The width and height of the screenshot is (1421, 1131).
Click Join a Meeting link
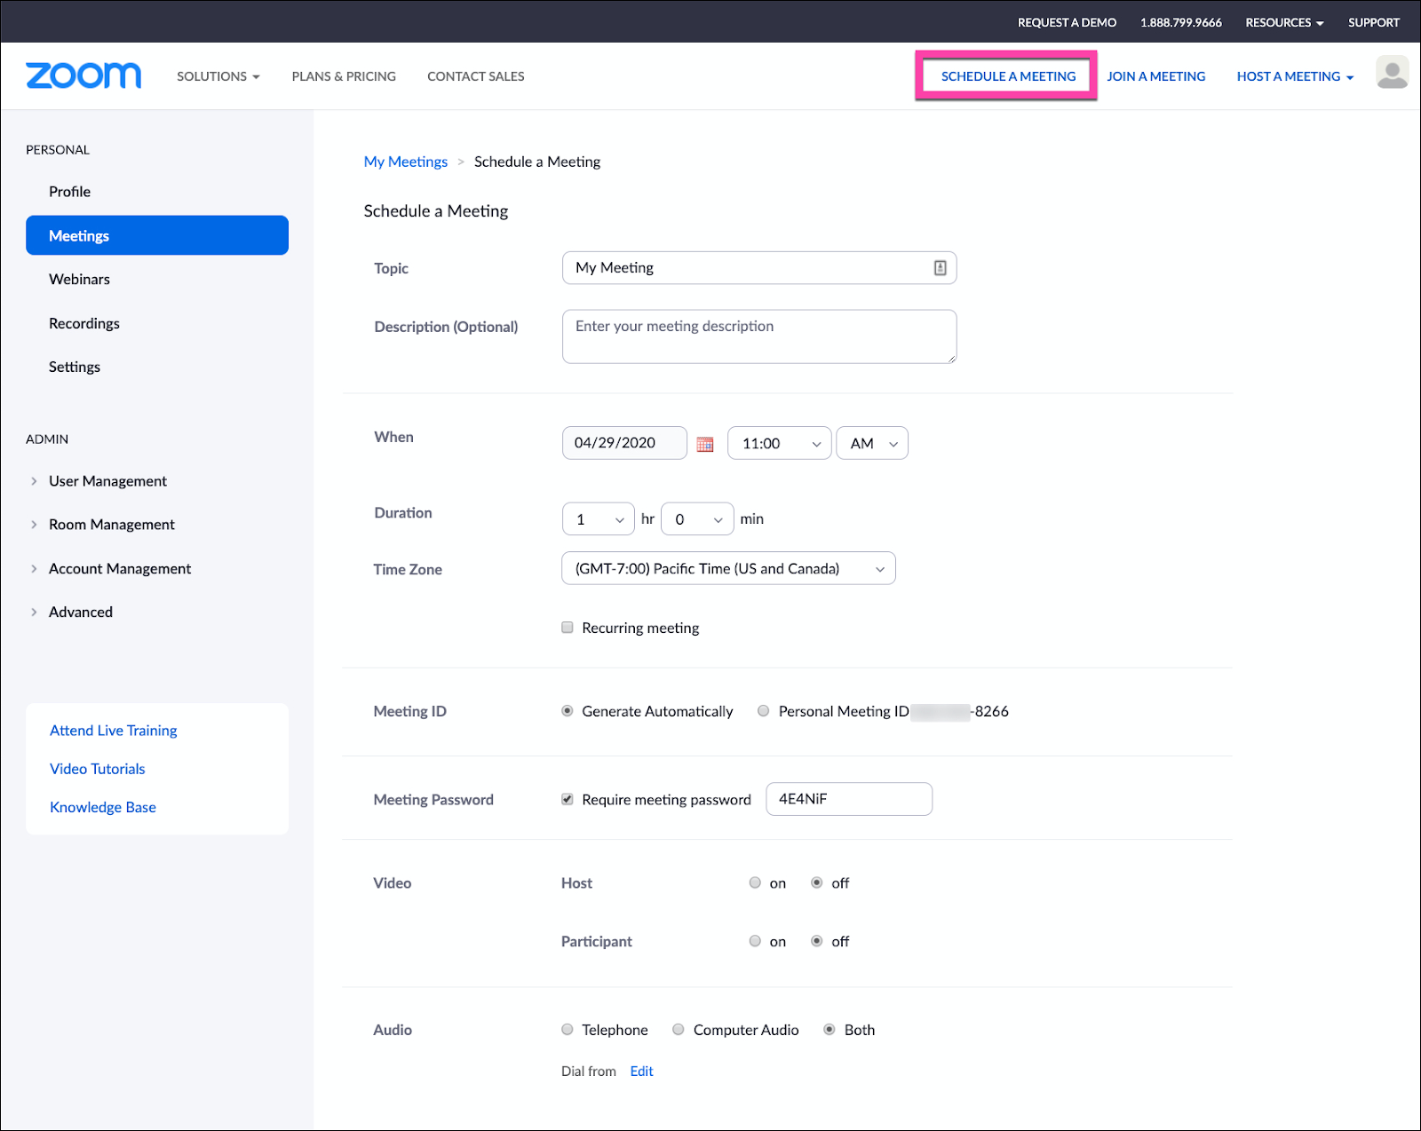click(x=1156, y=76)
